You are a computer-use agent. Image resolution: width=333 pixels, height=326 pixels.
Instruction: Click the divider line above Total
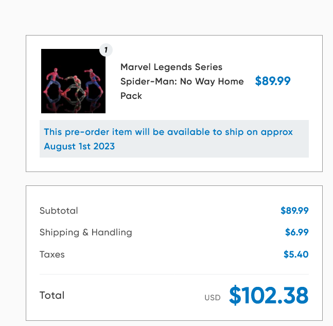pyautogui.click(x=174, y=274)
